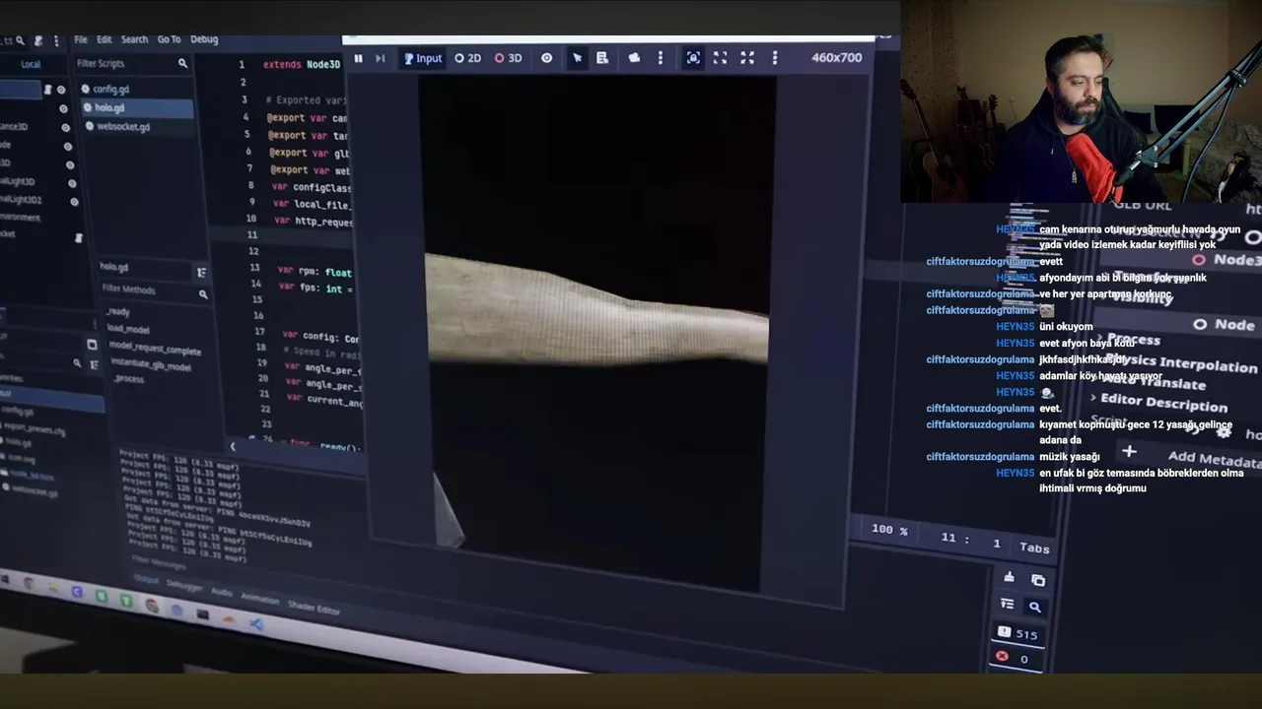Click the fit-to-window corners icon
The image size is (1262, 709).
720,58
